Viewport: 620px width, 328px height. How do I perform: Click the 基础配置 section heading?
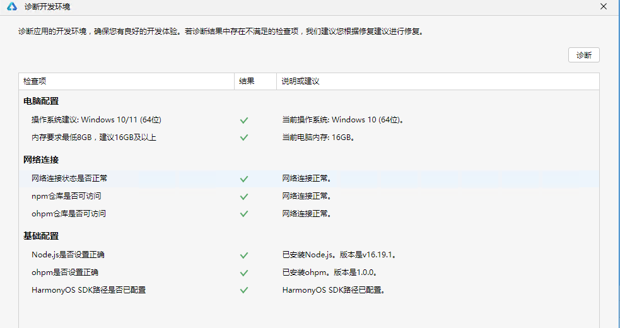[41, 236]
